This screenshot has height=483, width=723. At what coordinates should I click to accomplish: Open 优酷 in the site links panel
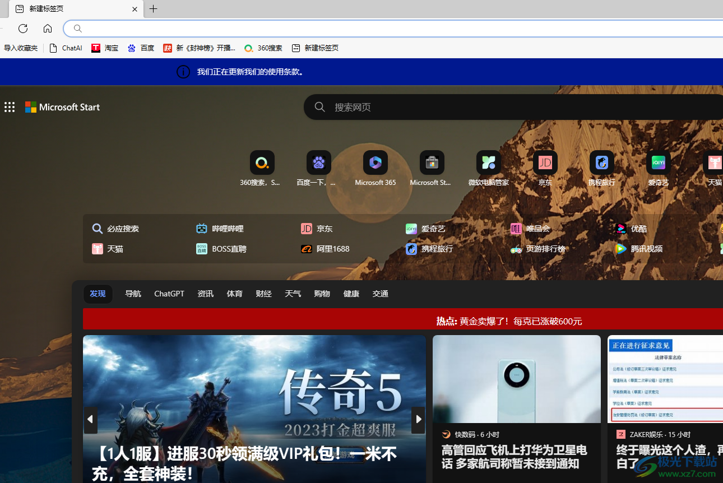point(631,229)
